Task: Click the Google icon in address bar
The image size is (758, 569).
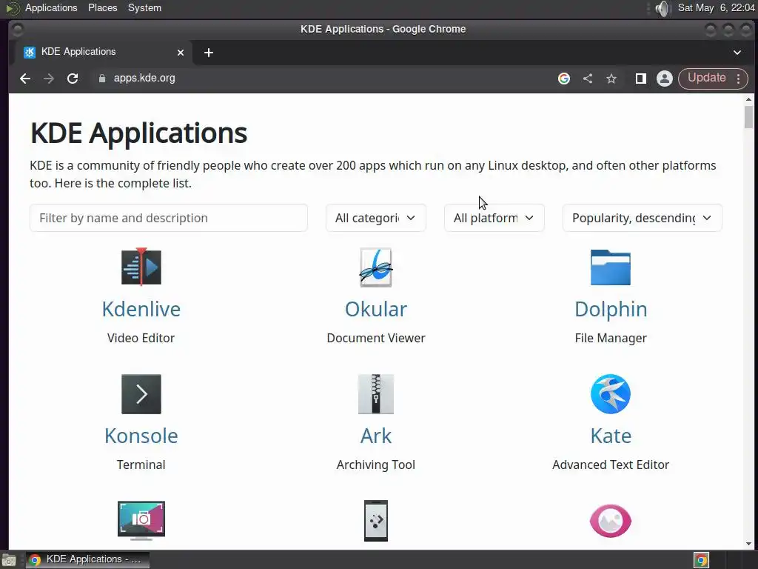Action: point(564,79)
